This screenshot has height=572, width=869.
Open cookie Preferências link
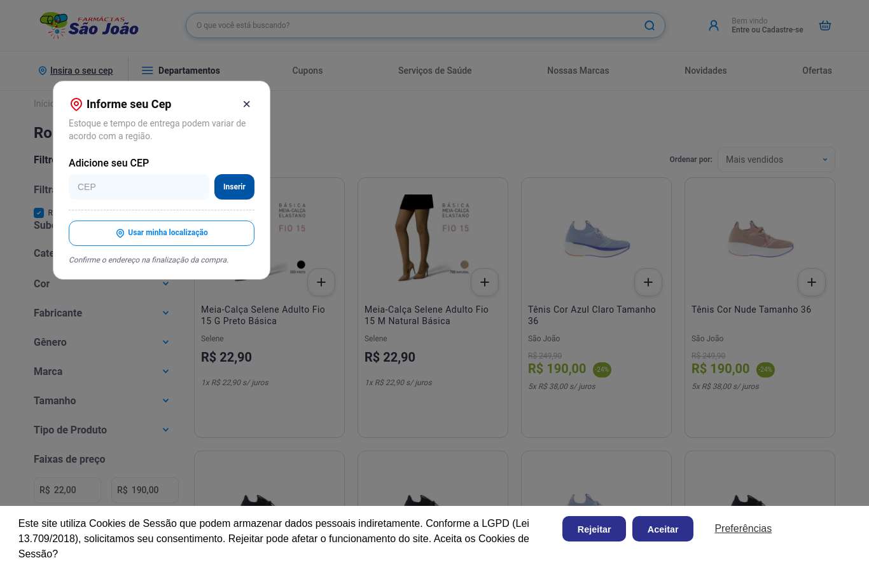click(743, 529)
